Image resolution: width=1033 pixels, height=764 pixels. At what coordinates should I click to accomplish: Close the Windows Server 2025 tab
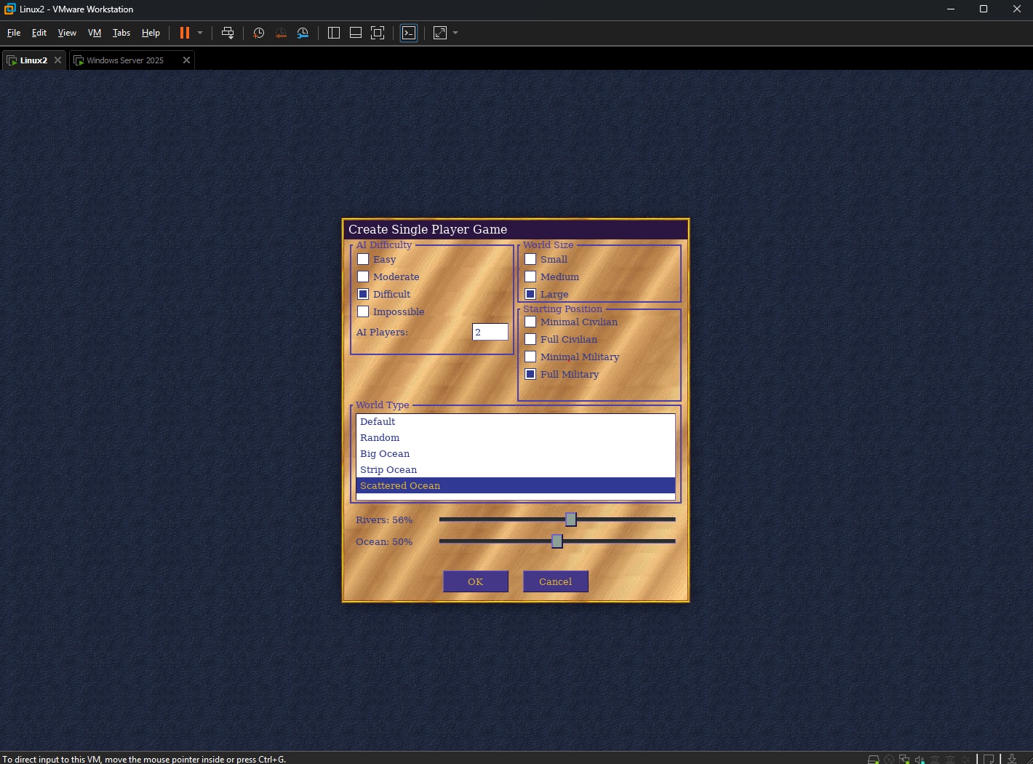(186, 60)
